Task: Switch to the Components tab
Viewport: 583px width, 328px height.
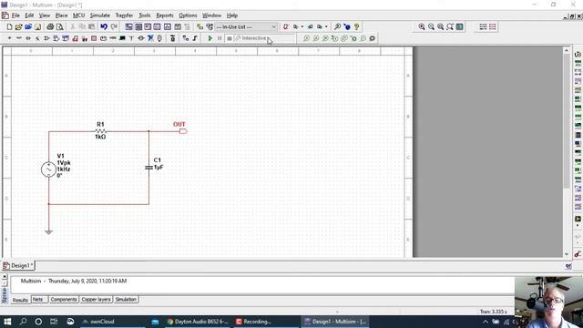Action: (64, 300)
